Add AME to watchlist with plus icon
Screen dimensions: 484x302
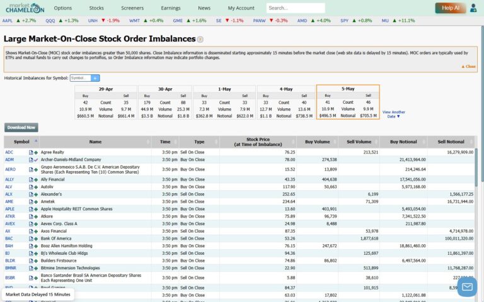click(36, 202)
